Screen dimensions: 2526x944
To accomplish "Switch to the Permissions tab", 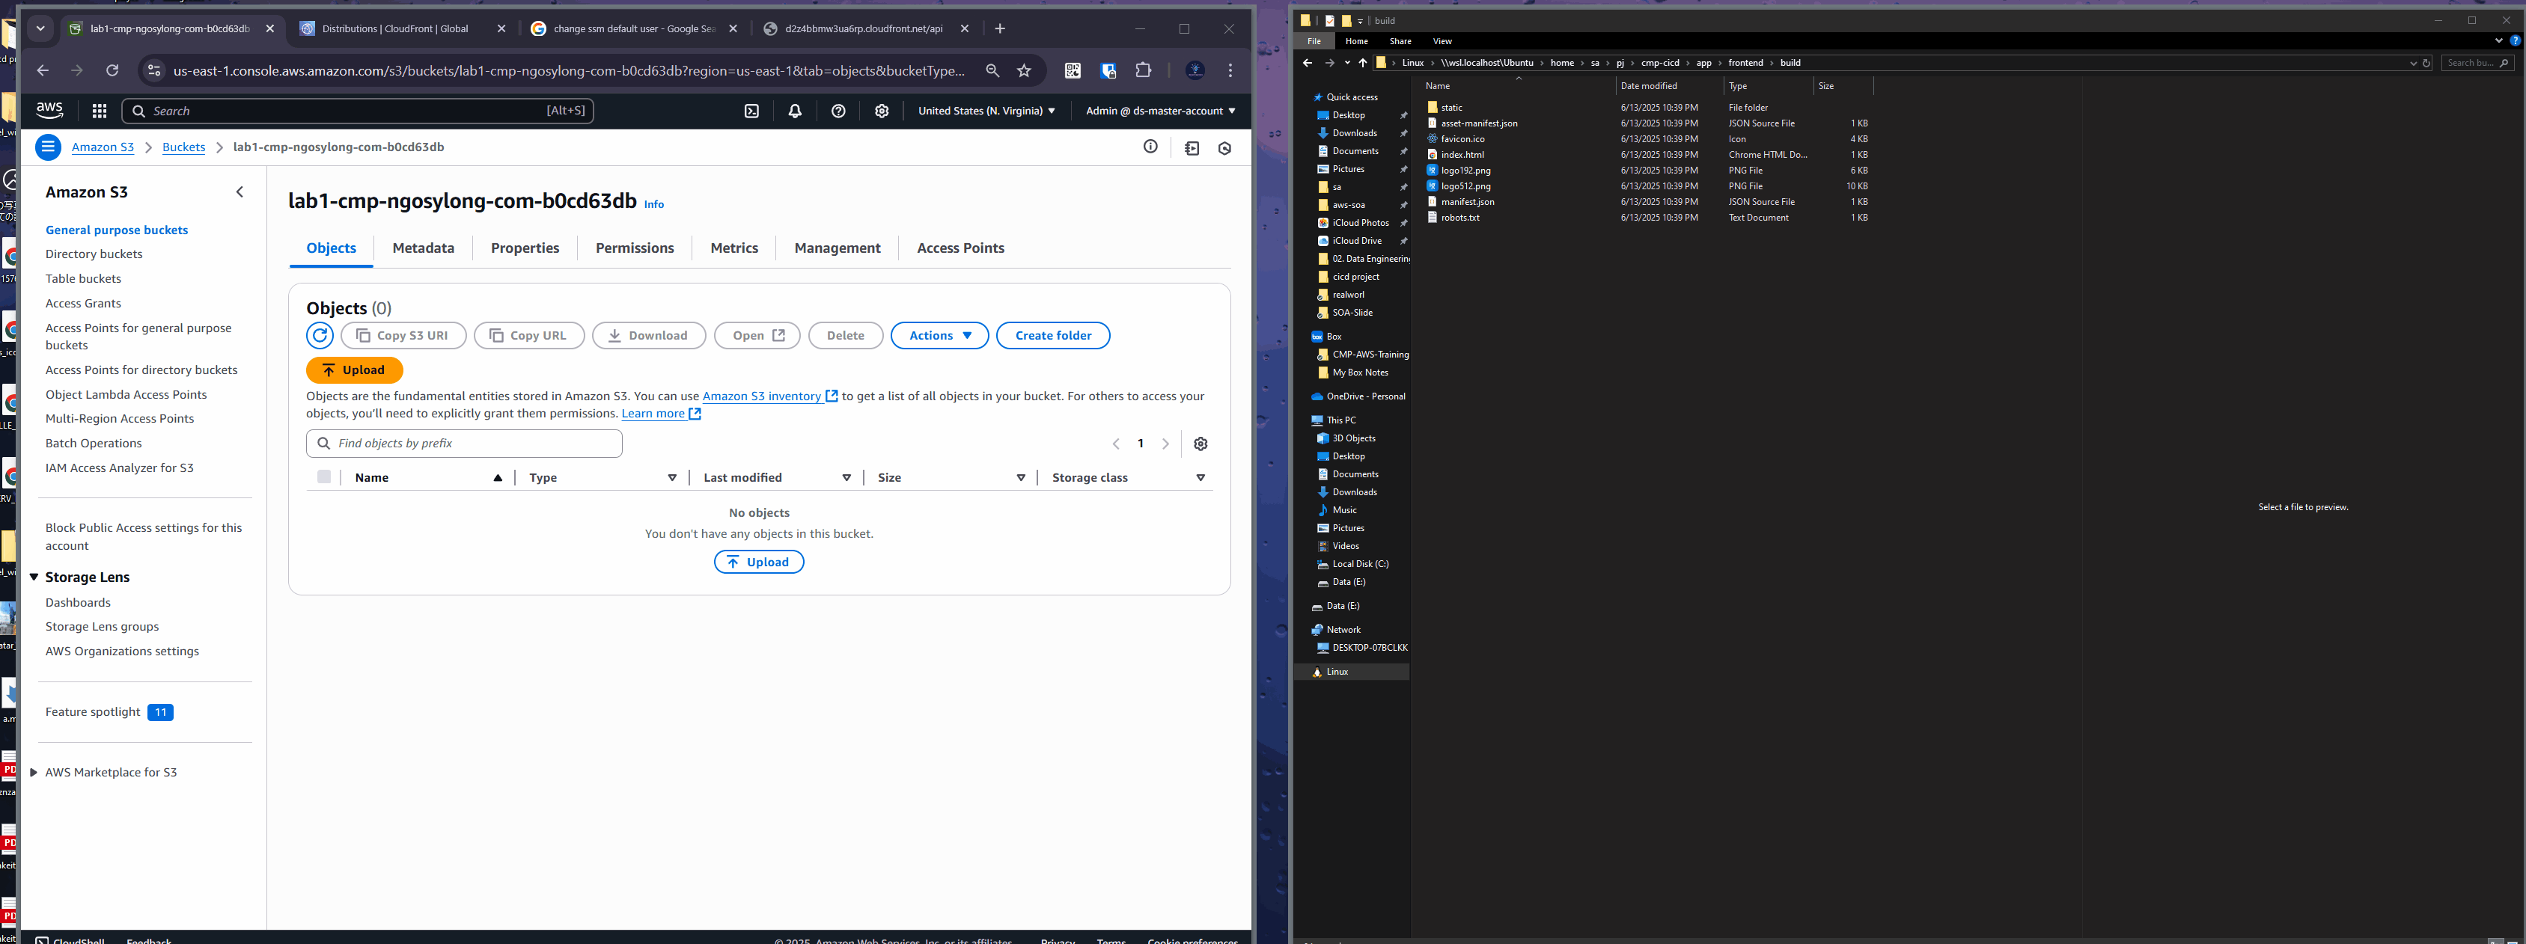I will point(635,248).
